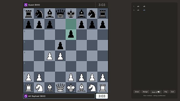This screenshot has width=180, height=101.
Task: Select the white queen on d1
Action: 60,87
